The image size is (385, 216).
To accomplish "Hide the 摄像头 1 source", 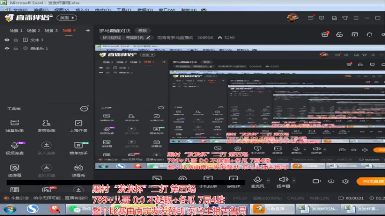I will click(x=7, y=48).
